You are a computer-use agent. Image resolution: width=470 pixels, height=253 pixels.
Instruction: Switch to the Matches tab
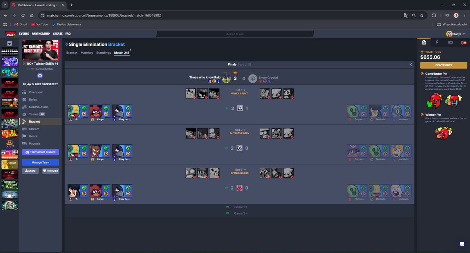(x=87, y=53)
